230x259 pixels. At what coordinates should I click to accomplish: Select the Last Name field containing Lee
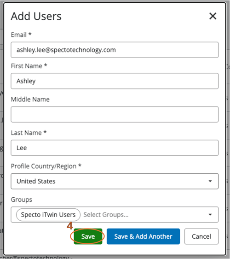coord(115,148)
